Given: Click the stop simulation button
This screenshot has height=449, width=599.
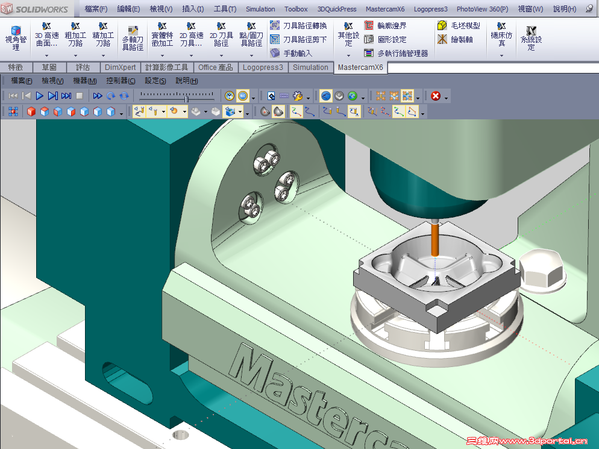Looking at the screenshot, I should point(80,96).
